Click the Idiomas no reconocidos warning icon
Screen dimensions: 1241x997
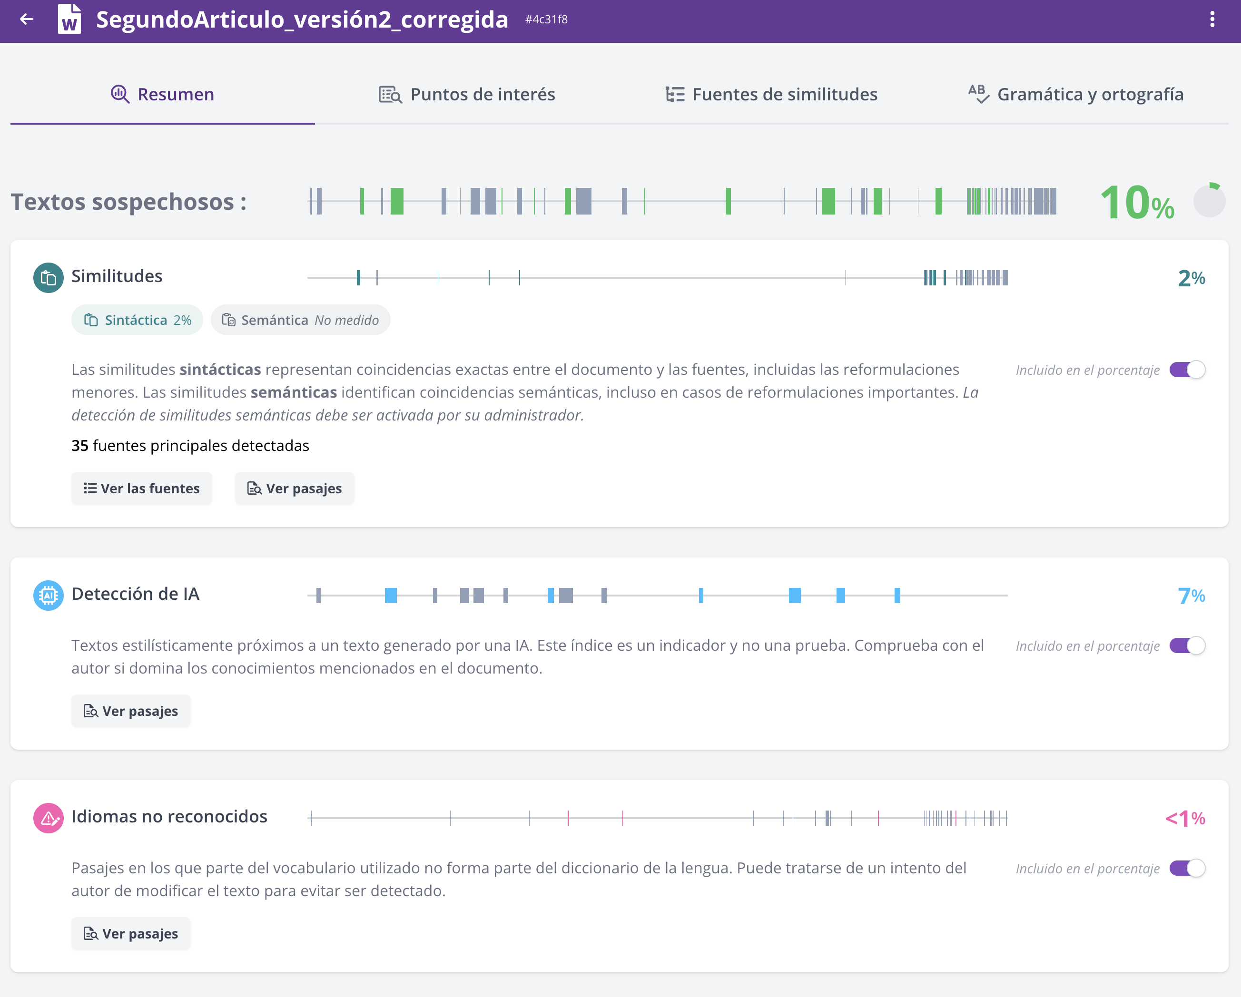(49, 818)
